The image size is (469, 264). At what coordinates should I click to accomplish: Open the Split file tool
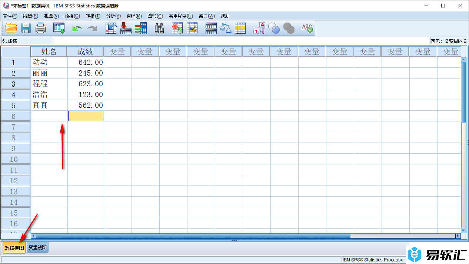click(x=211, y=28)
